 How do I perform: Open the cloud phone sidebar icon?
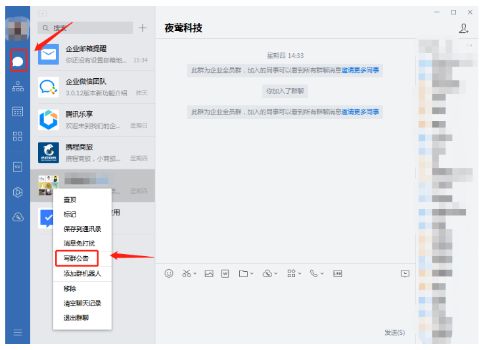(x=18, y=217)
